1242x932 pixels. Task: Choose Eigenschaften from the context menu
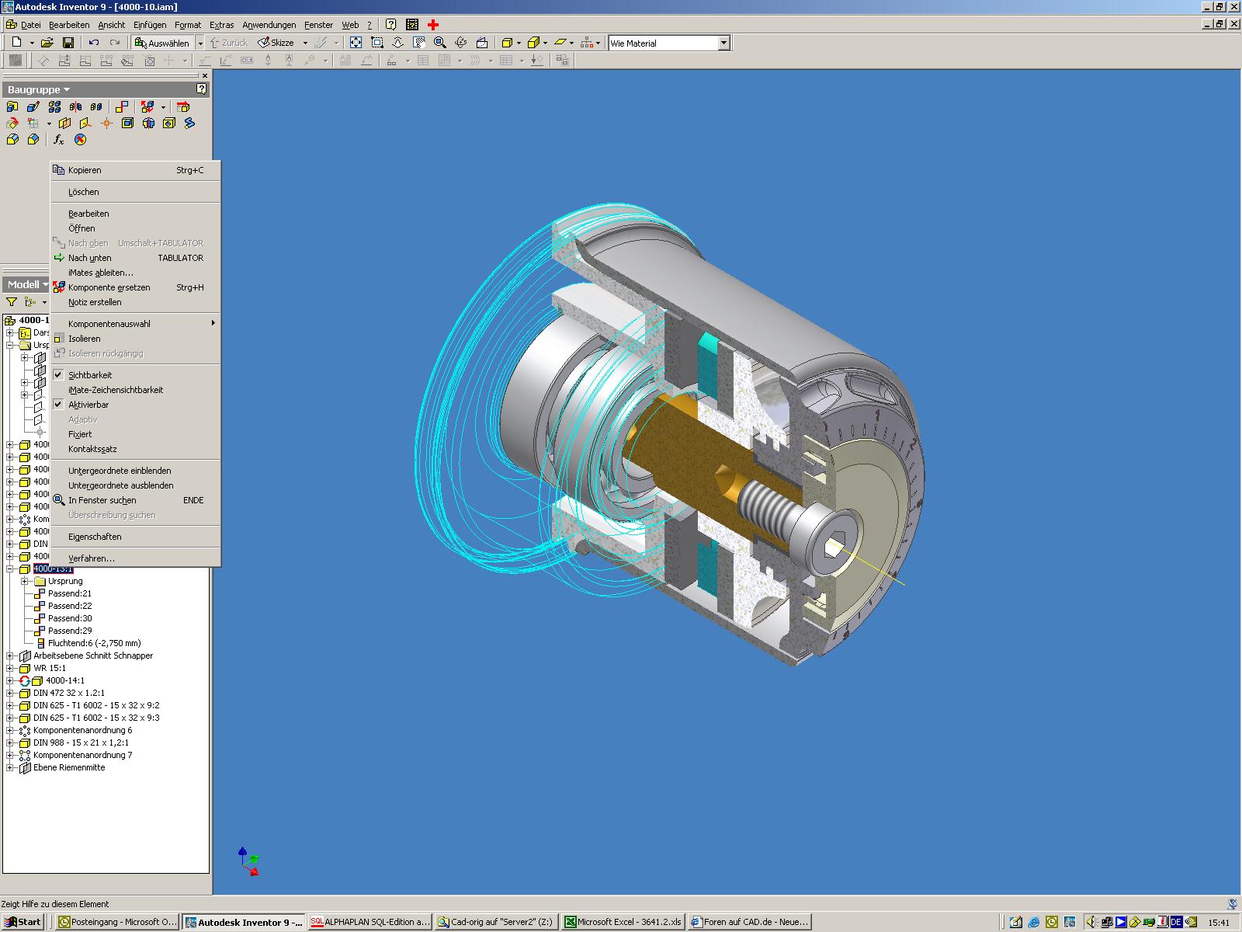[95, 537]
